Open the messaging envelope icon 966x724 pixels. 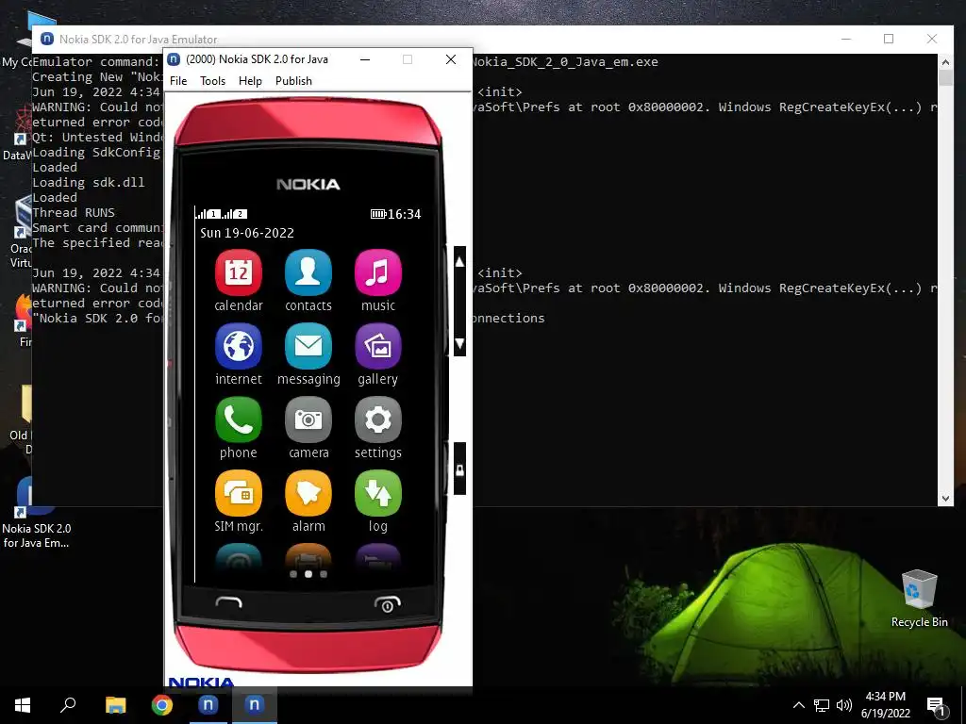click(x=308, y=347)
